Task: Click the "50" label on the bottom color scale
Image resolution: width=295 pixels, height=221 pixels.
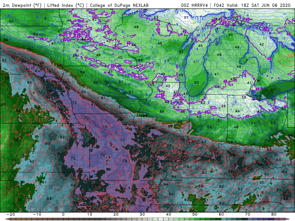Action: [195, 214]
